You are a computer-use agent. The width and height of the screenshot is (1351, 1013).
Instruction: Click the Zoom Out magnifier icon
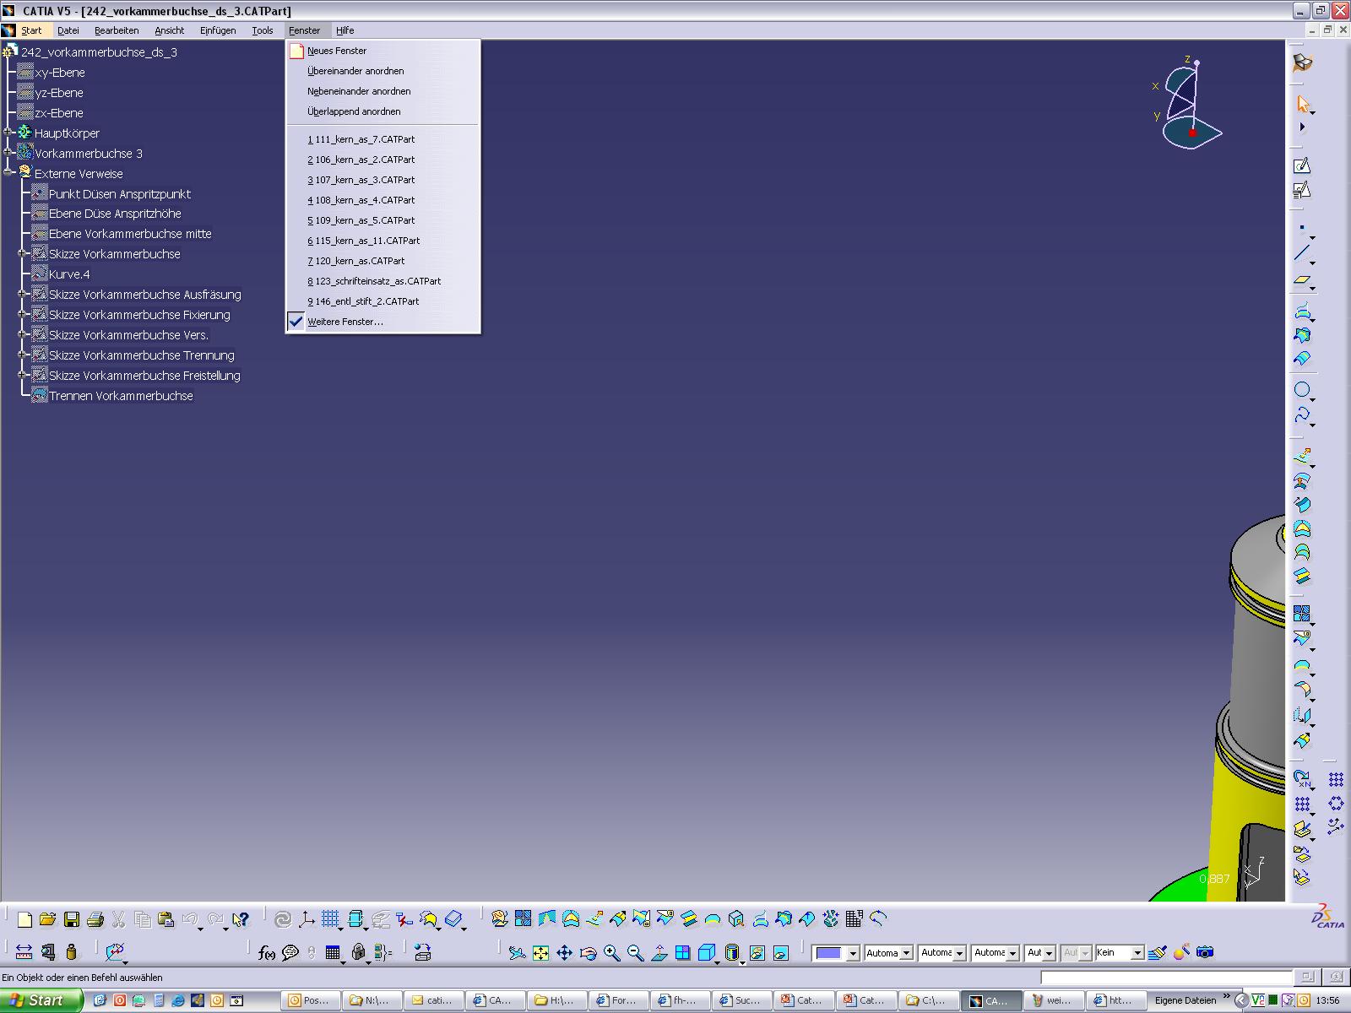tap(636, 953)
